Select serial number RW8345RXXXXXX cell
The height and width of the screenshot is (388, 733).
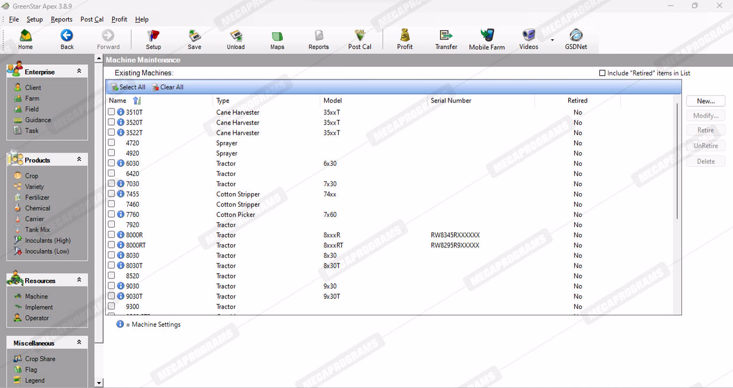tap(455, 235)
